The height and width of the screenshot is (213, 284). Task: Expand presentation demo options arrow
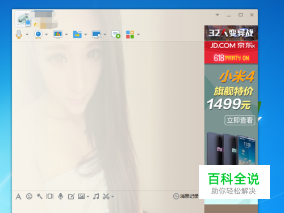pyautogui.click(x=66, y=35)
